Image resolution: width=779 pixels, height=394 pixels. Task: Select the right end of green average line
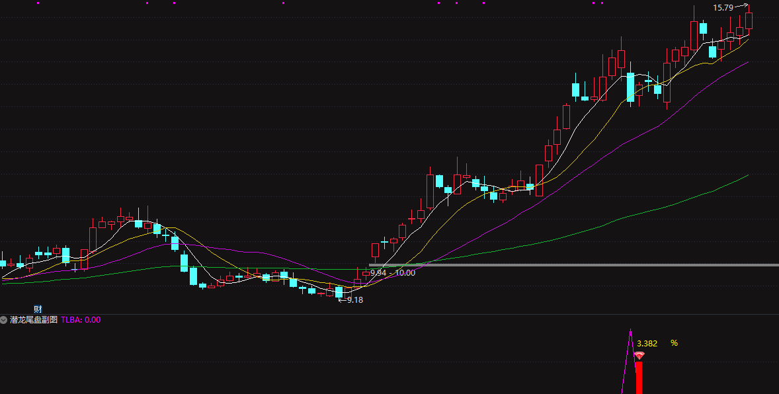pos(747,176)
